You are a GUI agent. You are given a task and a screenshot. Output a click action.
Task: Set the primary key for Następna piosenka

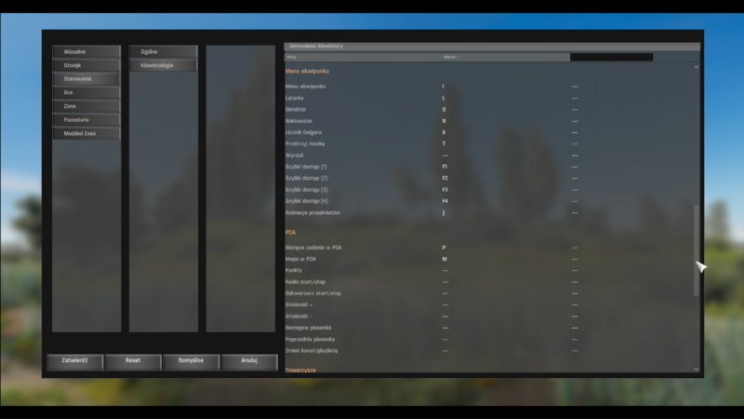point(445,328)
